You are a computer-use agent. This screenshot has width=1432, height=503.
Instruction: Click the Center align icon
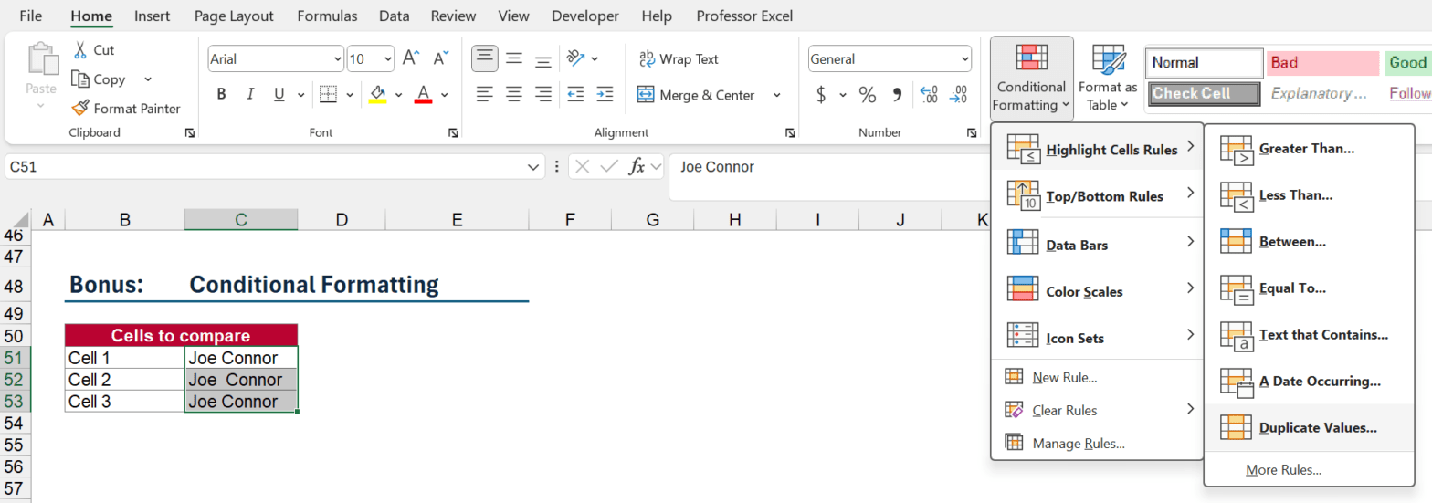pyautogui.click(x=514, y=95)
